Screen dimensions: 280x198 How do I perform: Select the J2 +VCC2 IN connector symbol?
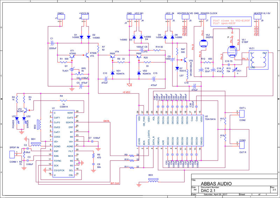click(85, 17)
